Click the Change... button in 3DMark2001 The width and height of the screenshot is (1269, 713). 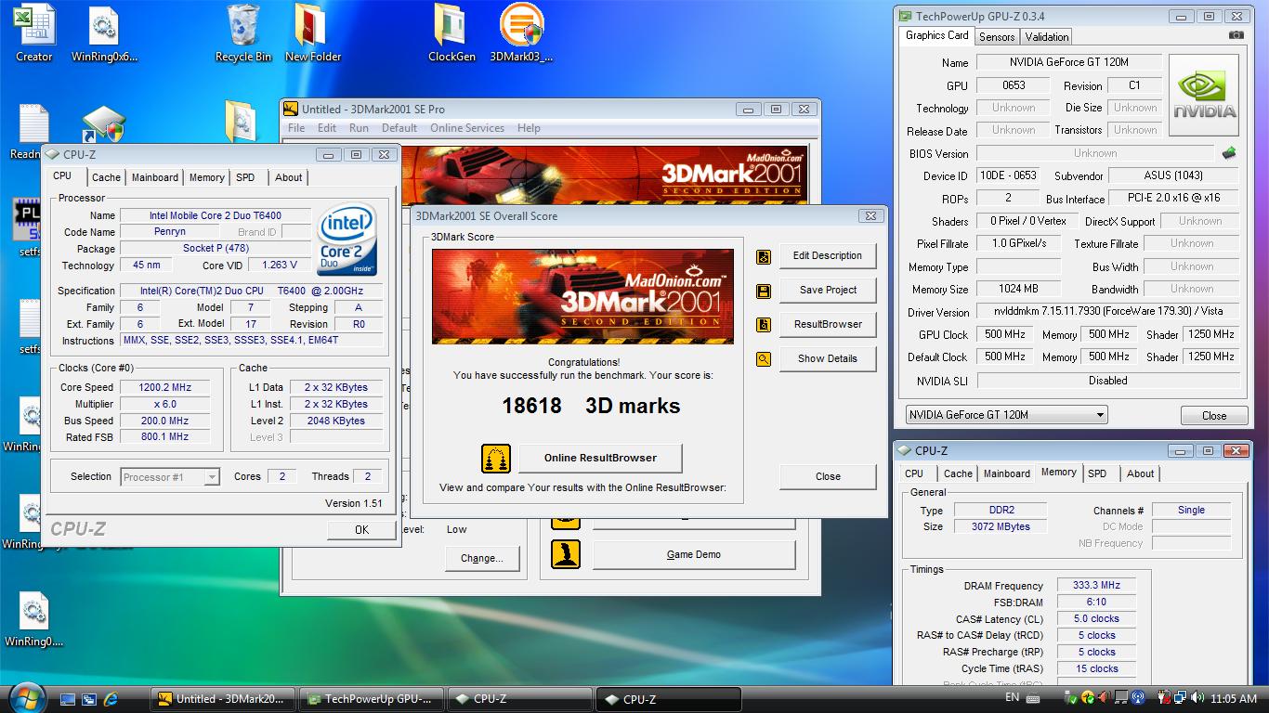pos(481,558)
